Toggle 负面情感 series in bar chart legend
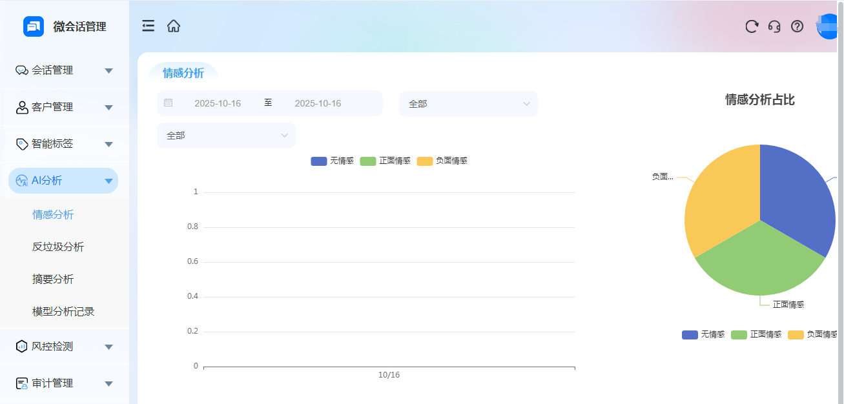The image size is (844, 404). point(442,161)
